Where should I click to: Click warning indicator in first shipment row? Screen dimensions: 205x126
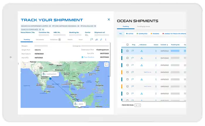coord(141,51)
